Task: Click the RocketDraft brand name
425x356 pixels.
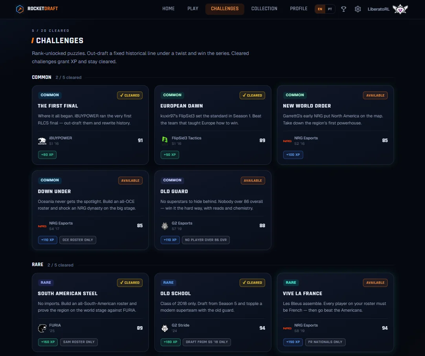Action: coord(42,9)
